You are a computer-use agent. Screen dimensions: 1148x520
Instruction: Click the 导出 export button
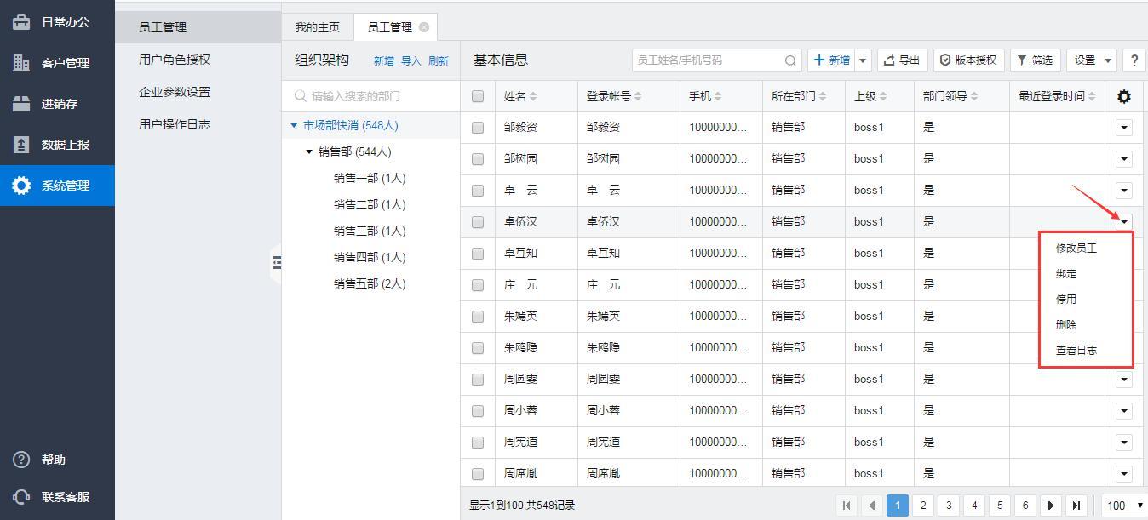(902, 60)
